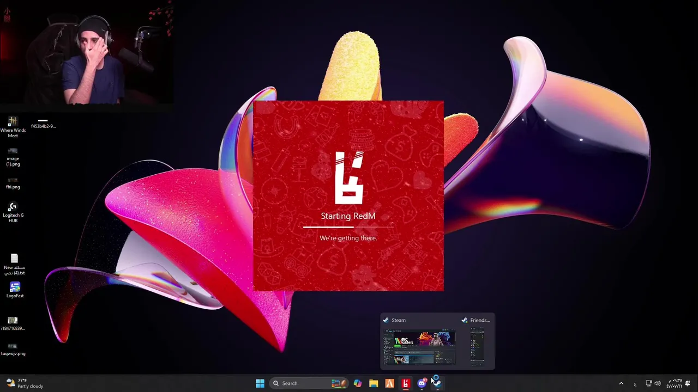
Task: Click the taskbar Search box
Action: (309, 383)
